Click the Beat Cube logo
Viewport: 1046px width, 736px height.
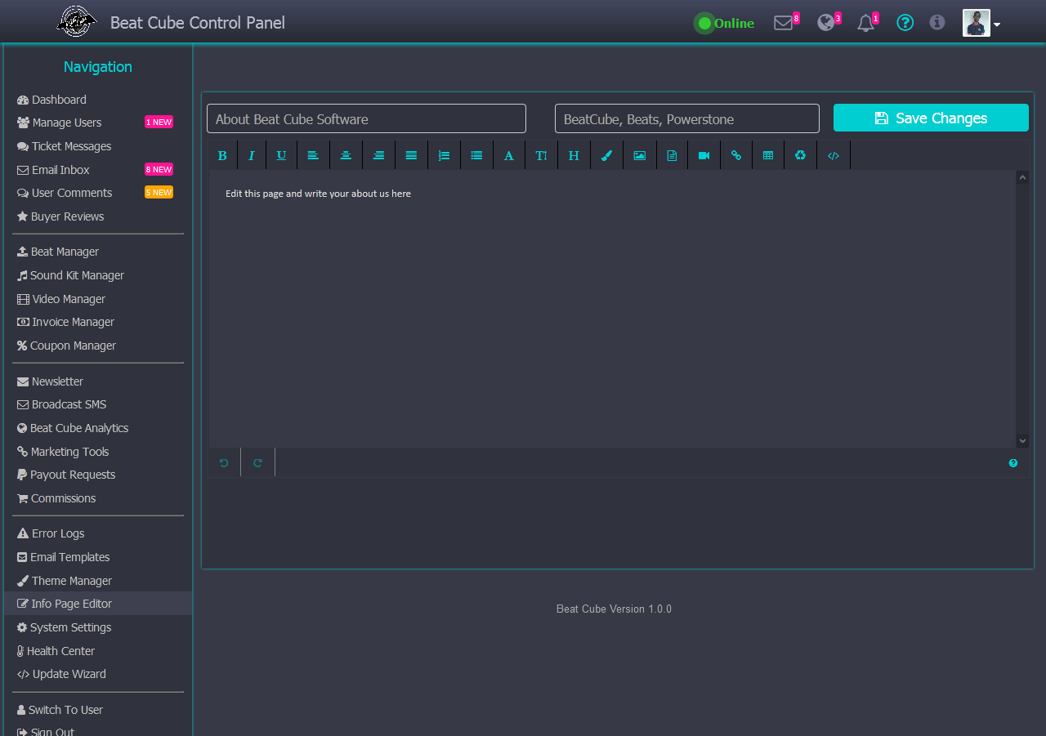77,21
